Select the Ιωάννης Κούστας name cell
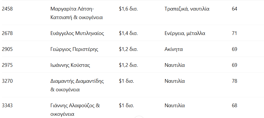The image size is (264, 118). click(70, 65)
